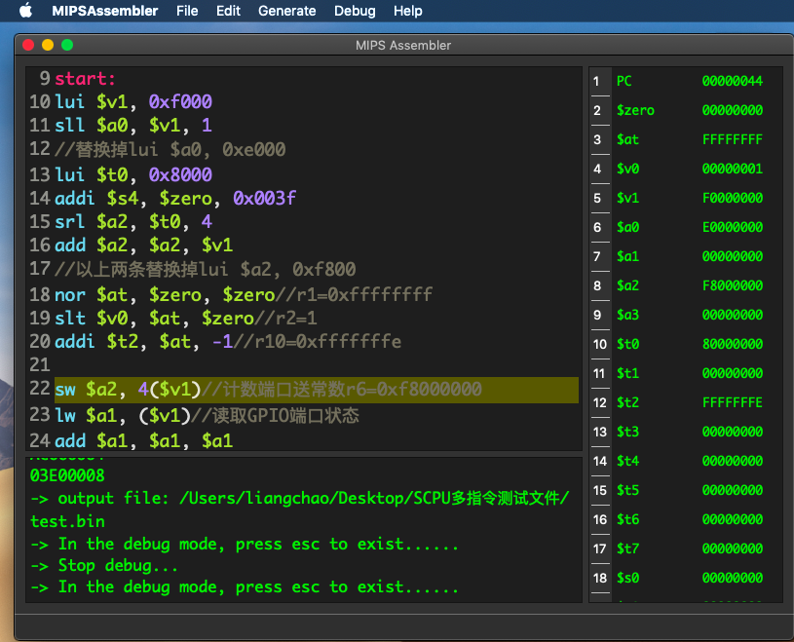Click line 24 'add $a1, $a1, $a1'

(x=144, y=440)
